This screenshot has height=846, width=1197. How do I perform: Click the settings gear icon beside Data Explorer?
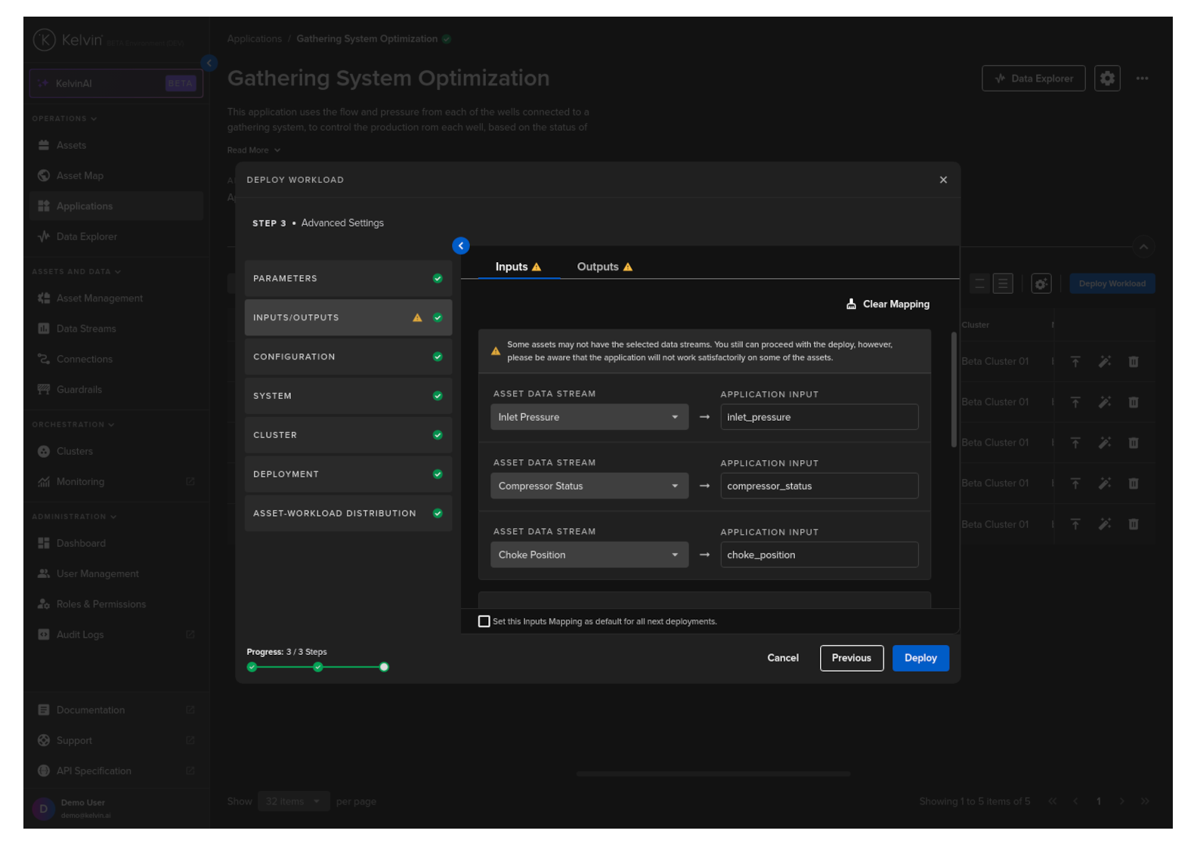click(x=1107, y=79)
